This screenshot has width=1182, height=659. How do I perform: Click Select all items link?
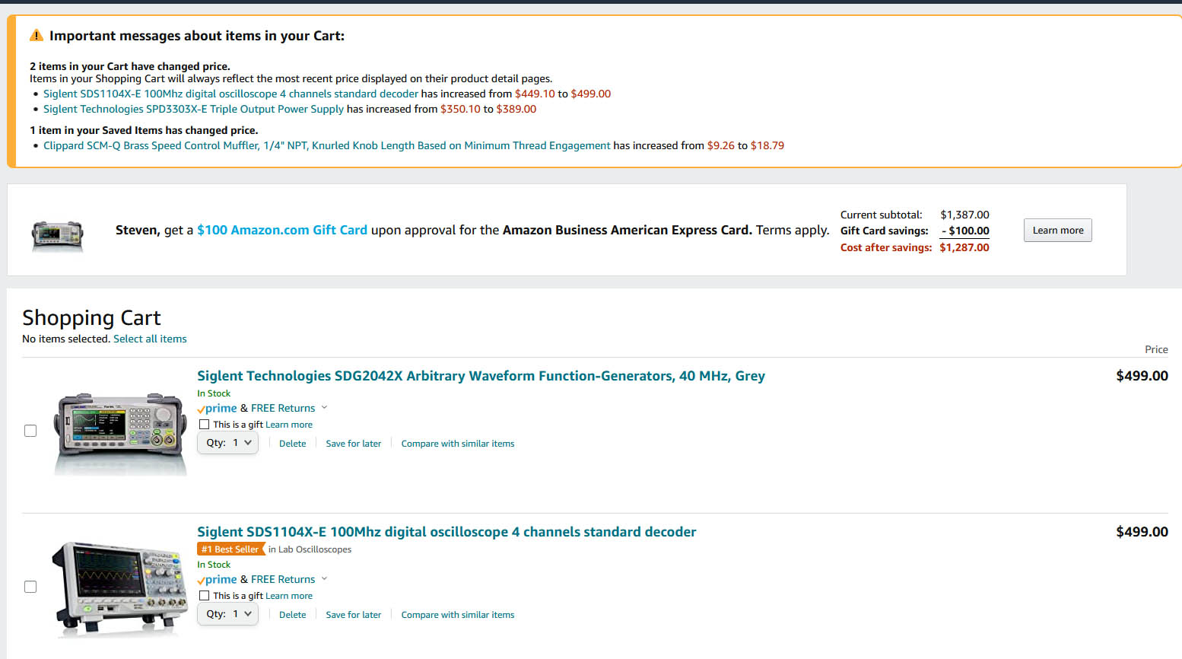150,339
